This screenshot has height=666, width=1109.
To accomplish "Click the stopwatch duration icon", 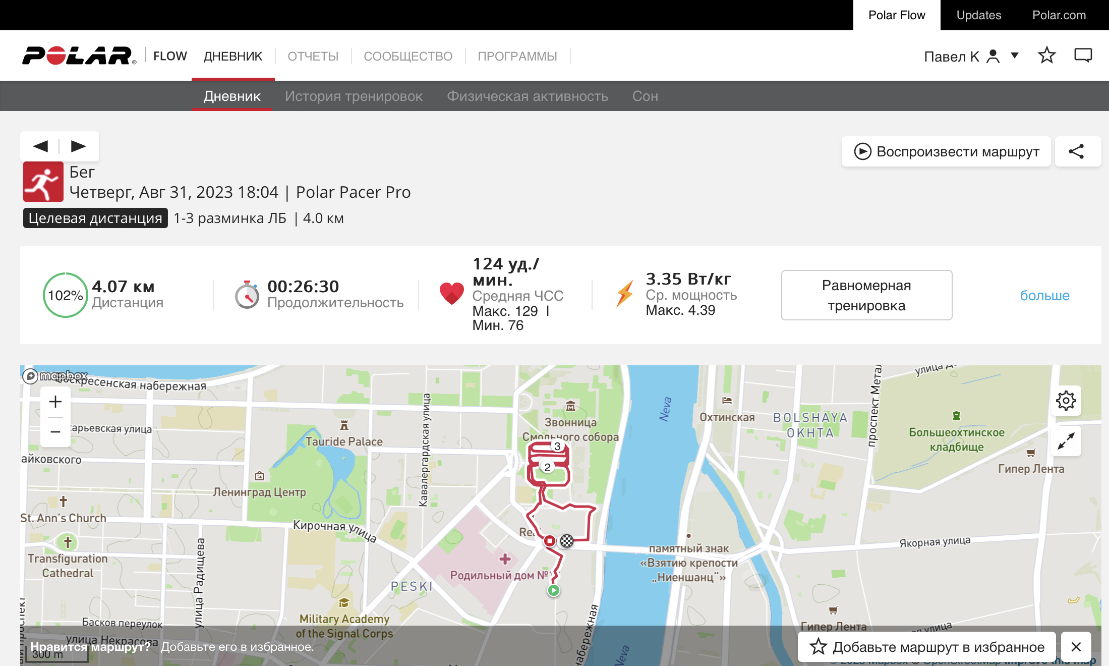I will point(247,295).
